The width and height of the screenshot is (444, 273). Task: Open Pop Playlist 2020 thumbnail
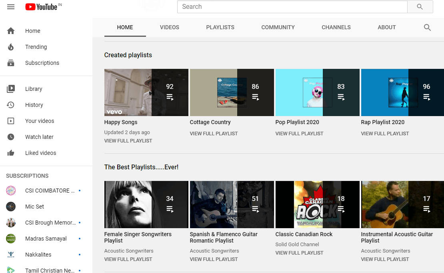coord(317,92)
